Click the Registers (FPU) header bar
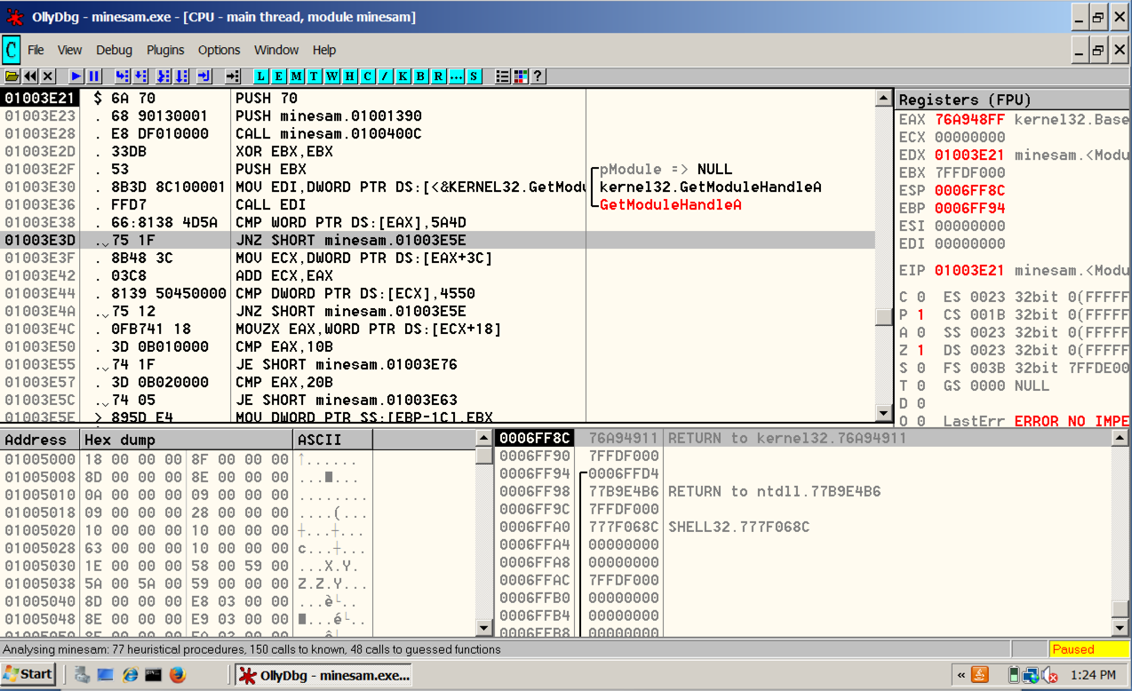 1011,99
